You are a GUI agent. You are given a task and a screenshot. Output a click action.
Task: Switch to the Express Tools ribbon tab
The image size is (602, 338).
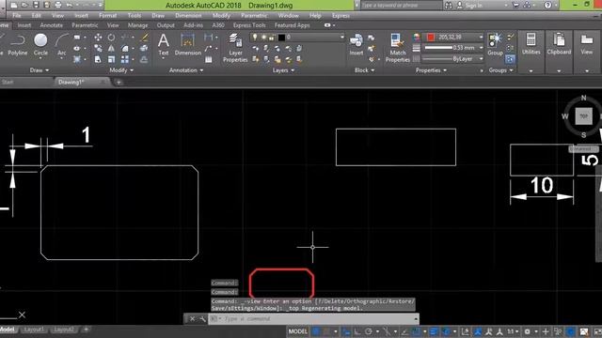(249, 25)
